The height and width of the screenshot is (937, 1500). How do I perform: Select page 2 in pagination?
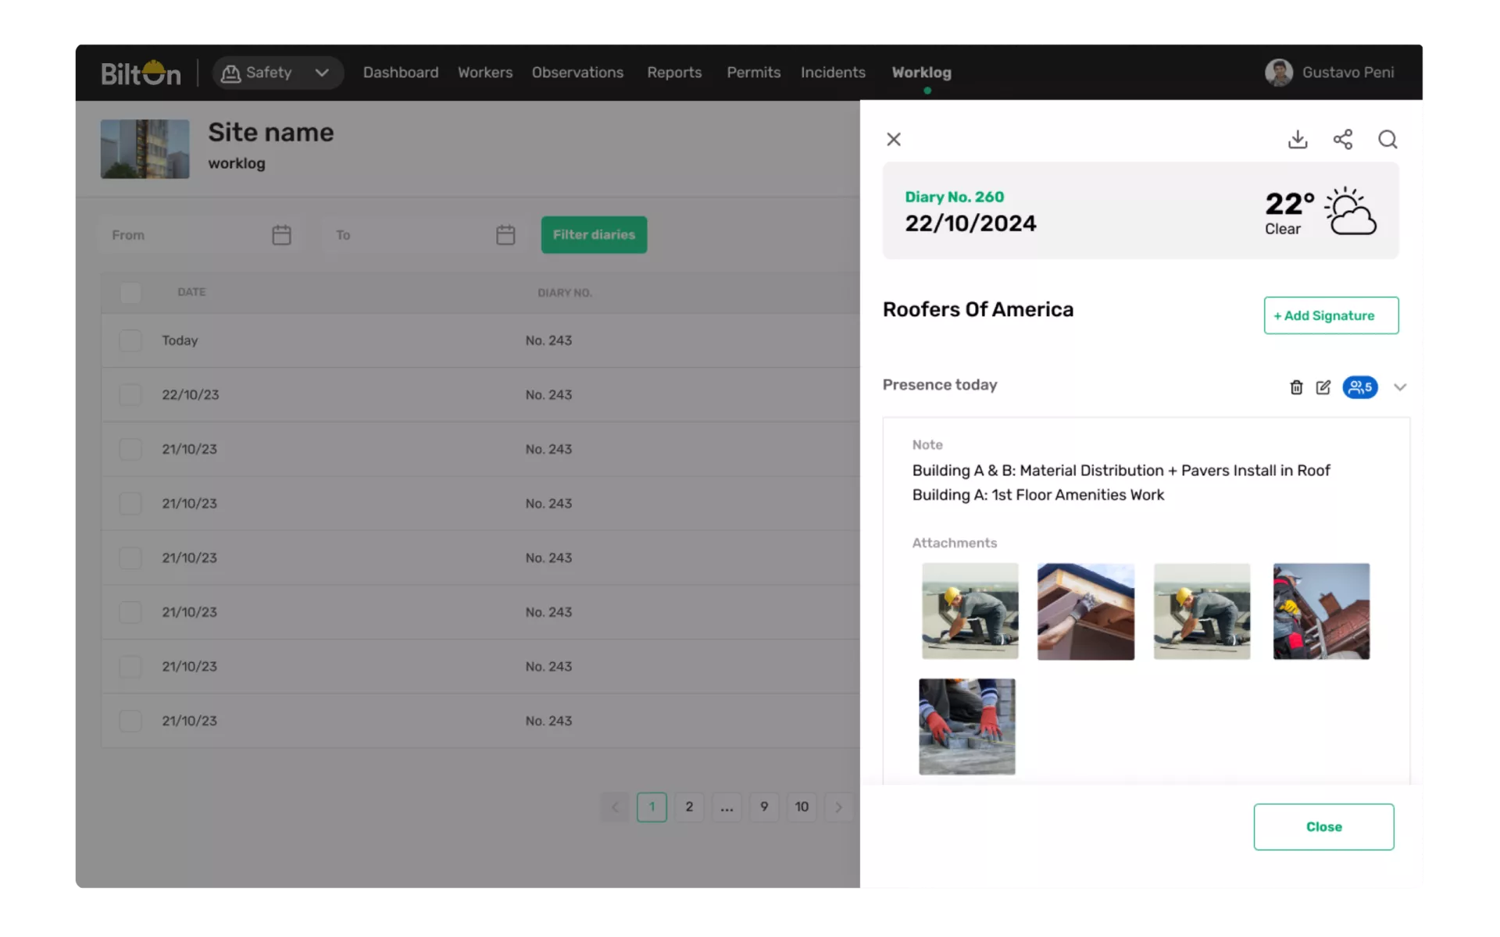pos(689,807)
